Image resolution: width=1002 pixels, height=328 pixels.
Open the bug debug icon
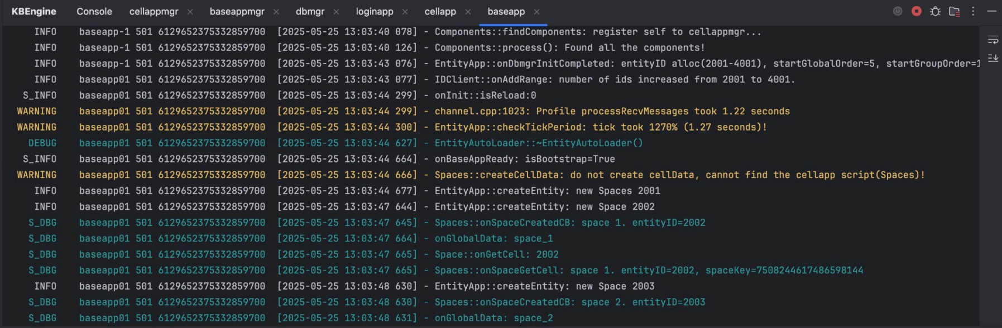tap(935, 11)
